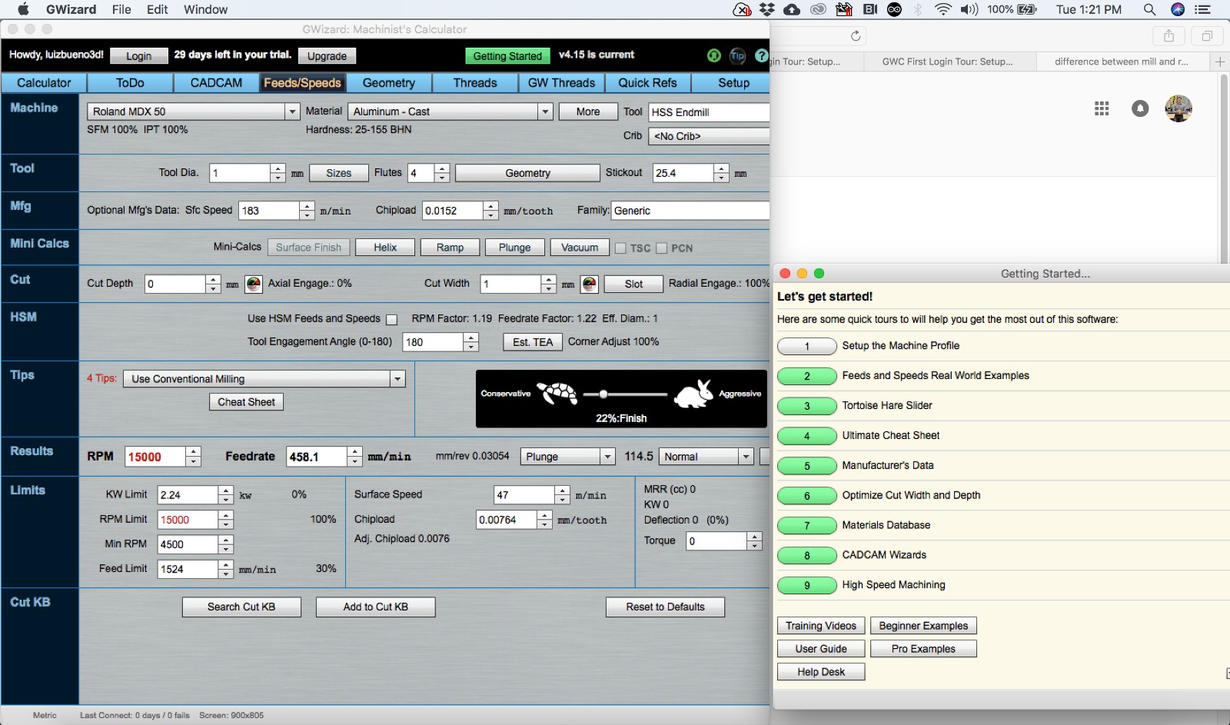Check Use HSM Feeds and Speeds
The height and width of the screenshot is (725, 1230).
click(391, 319)
